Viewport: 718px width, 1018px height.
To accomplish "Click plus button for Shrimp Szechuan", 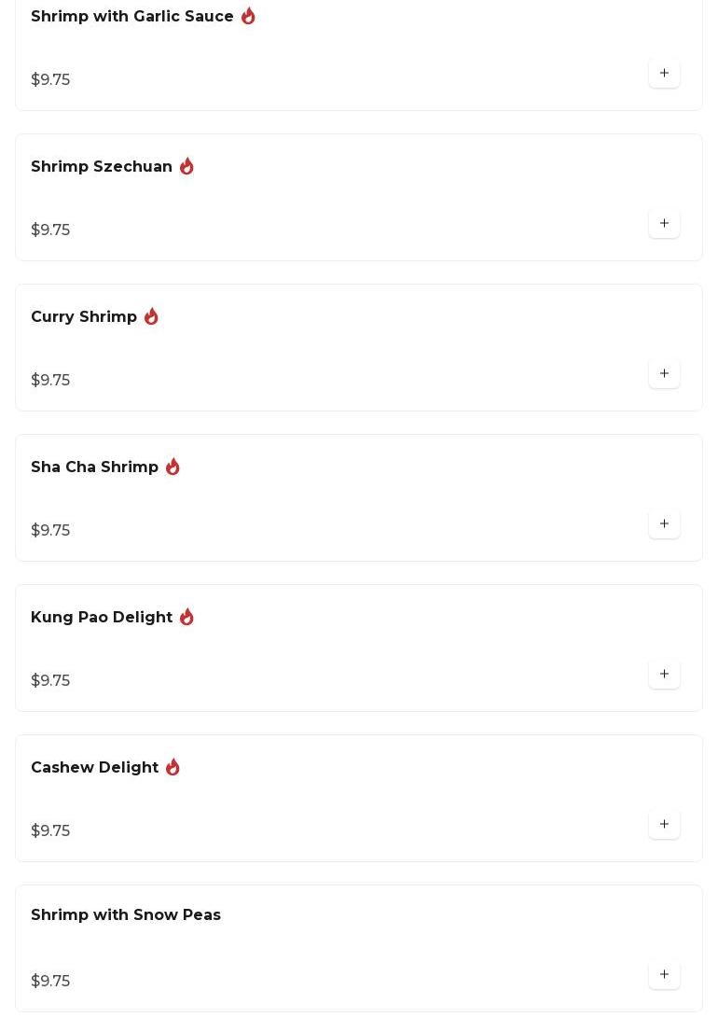I will [664, 224].
